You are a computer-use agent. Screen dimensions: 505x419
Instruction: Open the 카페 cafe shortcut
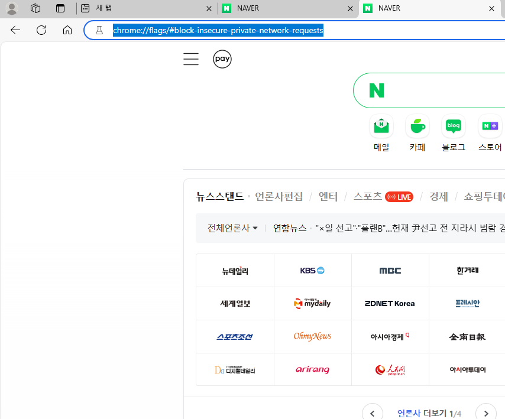(417, 132)
